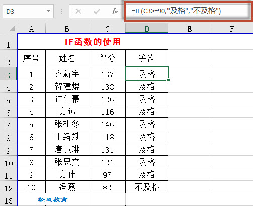Click the Name Box showing D3
The image size is (253, 206).
pyautogui.click(x=28, y=11)
